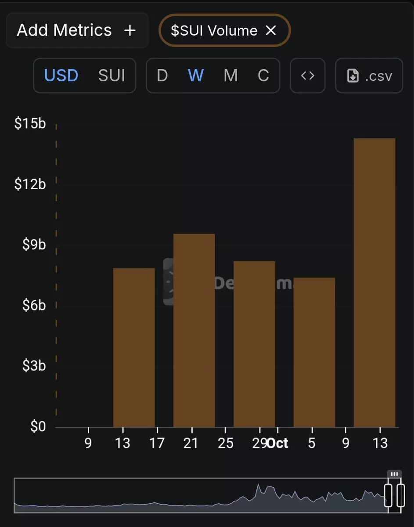Select the cumulative (C) view
Screen dimensions: 414x527
263,76
